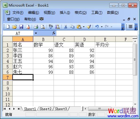This screenshot has width=140, height=119.
Task: Select the column D header
Action: 84,39
